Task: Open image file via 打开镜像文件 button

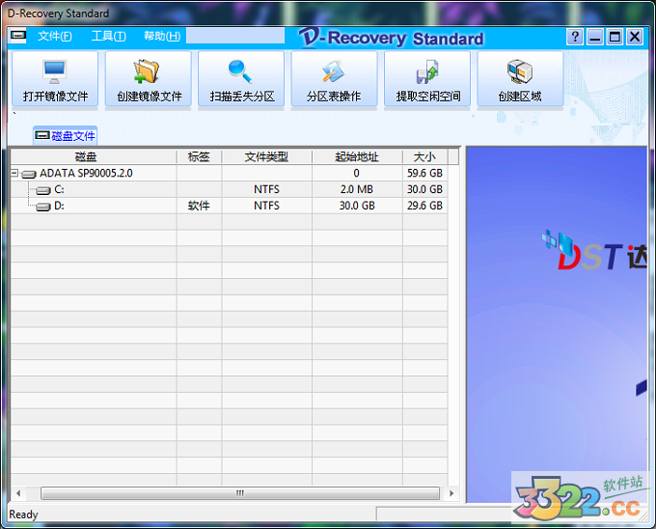Action: pyautogui.click(x=55, y=79)
